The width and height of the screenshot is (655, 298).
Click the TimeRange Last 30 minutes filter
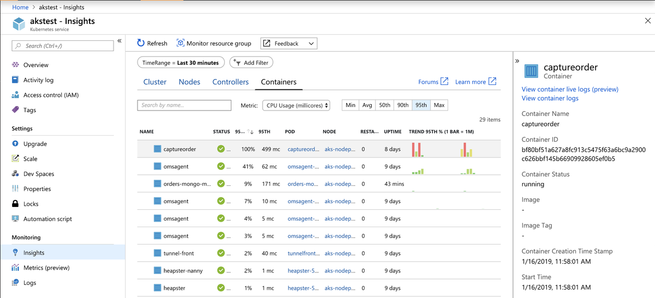(181, 63)
